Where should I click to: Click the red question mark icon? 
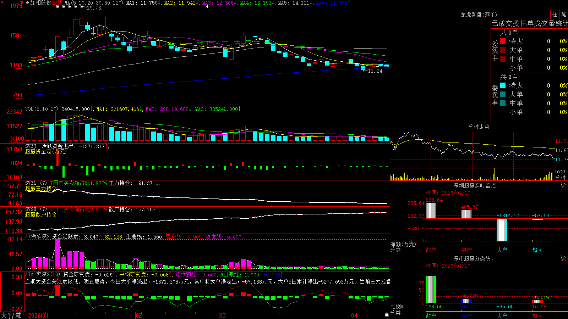[x=22, y=3]
